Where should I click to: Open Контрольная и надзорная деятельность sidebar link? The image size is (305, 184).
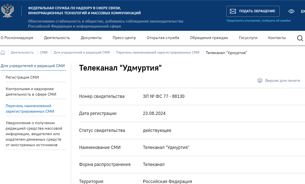click(x=31, y=92)
